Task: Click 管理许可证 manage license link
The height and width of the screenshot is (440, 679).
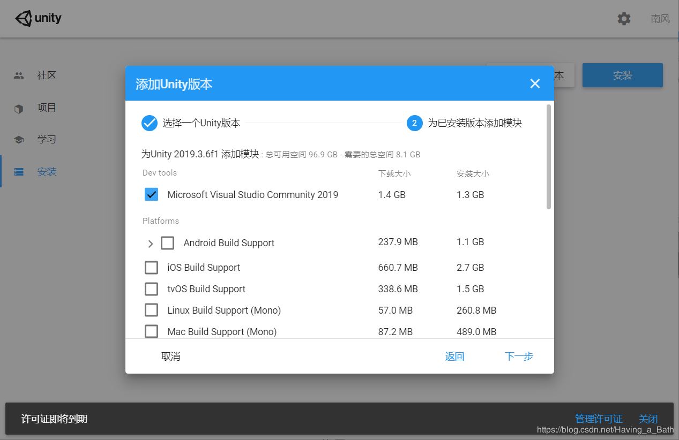Action: (599, 419)
